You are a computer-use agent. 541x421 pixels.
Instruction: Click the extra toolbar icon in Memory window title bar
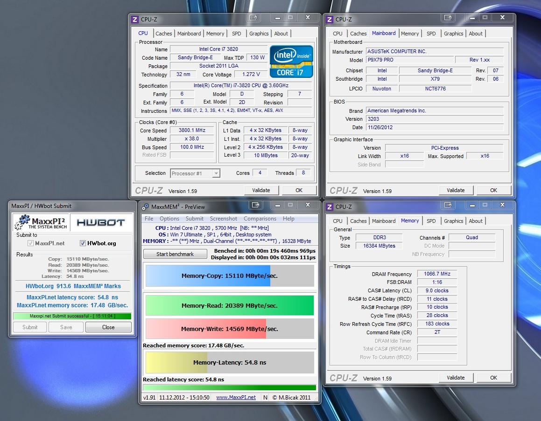pos(448,205)
